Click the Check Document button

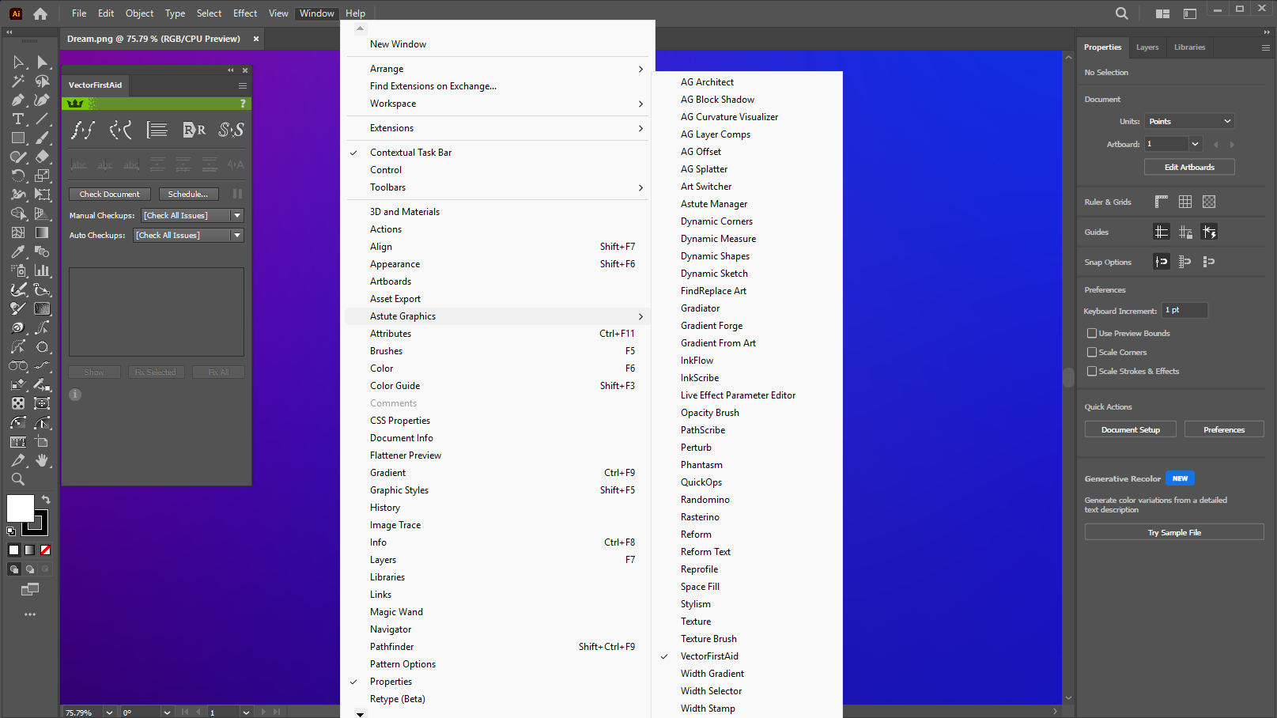(109, 195)
